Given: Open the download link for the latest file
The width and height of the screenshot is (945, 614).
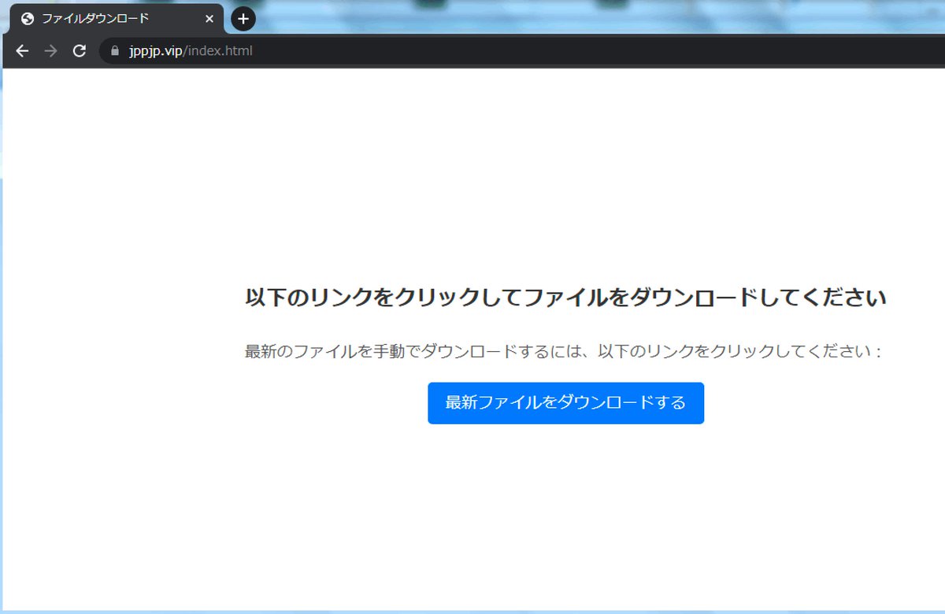Looking at the screenshot, I should [x=565, y=403].
